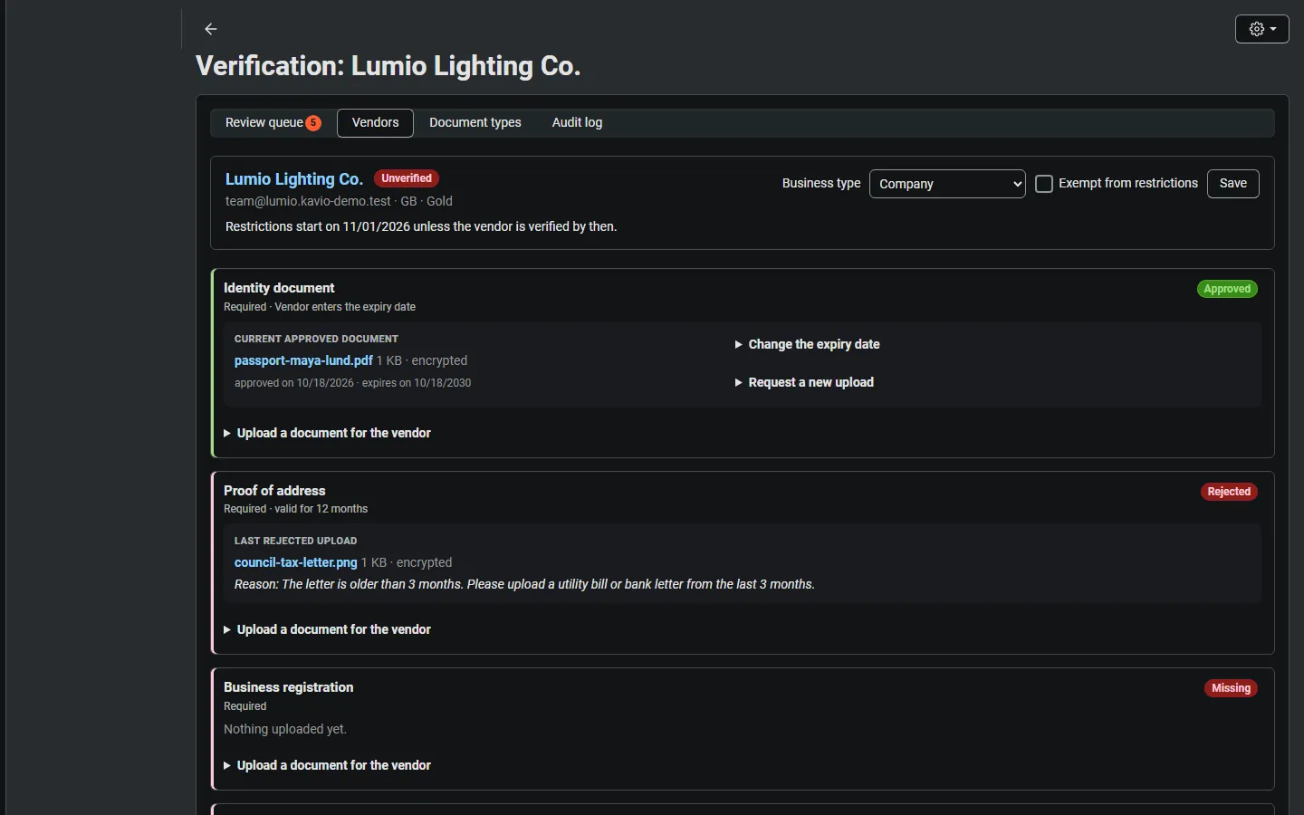Click the Rejected status badge

tap(1229, 492)
